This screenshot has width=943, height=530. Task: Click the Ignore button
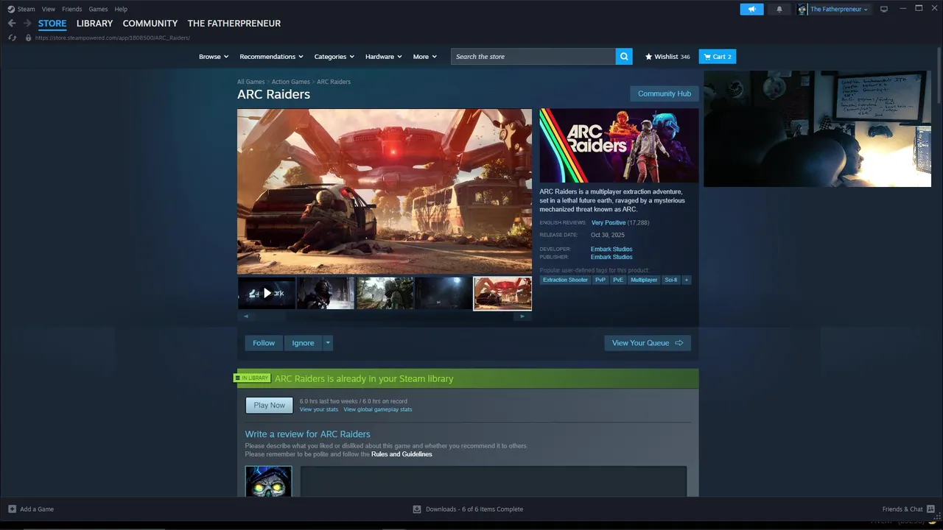coord(303,343)
